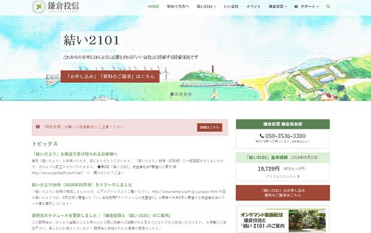
Task: Select the fourth carousel slide indicator
Action: coord(185,94)
